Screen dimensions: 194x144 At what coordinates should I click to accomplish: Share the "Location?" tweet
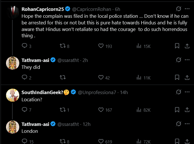[187, 109]
